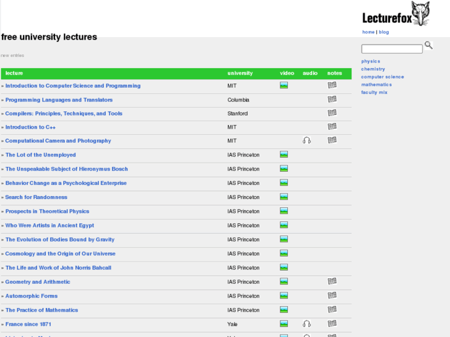This screenshot has width=450, height=337.
Task: Play audio for Computational Camera and Photography
Action: pyautogui.click(x=306, y=140)
